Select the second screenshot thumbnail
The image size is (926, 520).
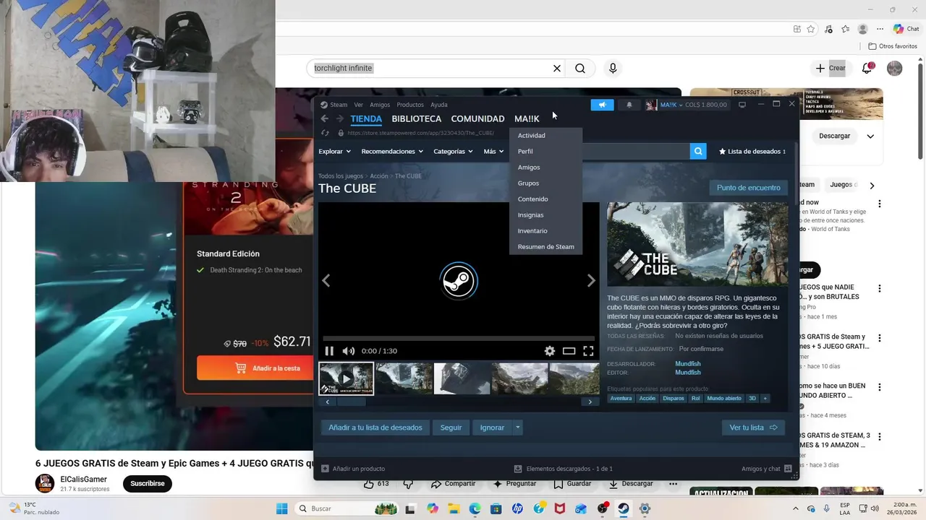pyautogui.click(x=404, y=378)
